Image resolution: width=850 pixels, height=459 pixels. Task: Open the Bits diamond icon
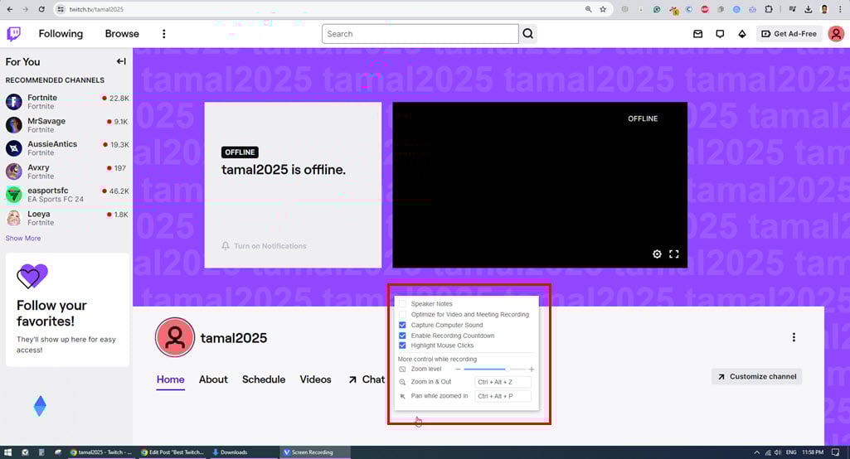(742, 34)
